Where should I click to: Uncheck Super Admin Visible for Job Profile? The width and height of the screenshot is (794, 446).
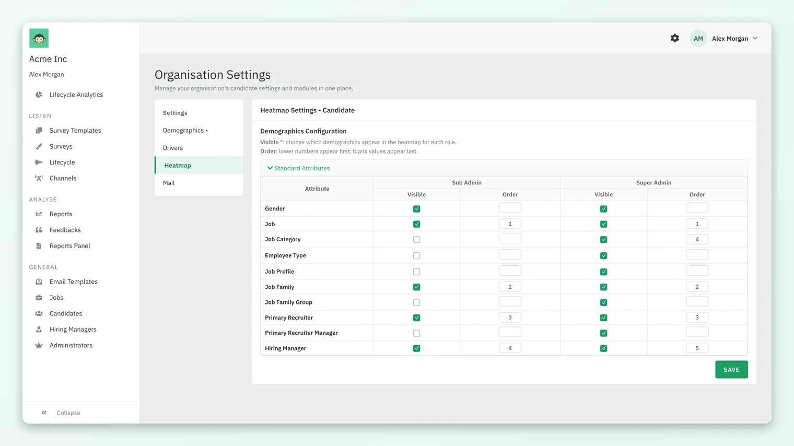(603, 272)
